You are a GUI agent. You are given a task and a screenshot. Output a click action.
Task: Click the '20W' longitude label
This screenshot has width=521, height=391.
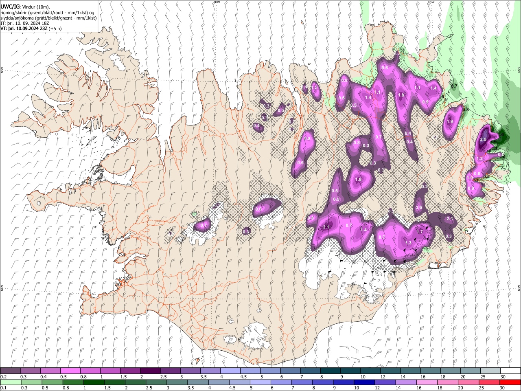pyautogui.click(x=217, y=2)
